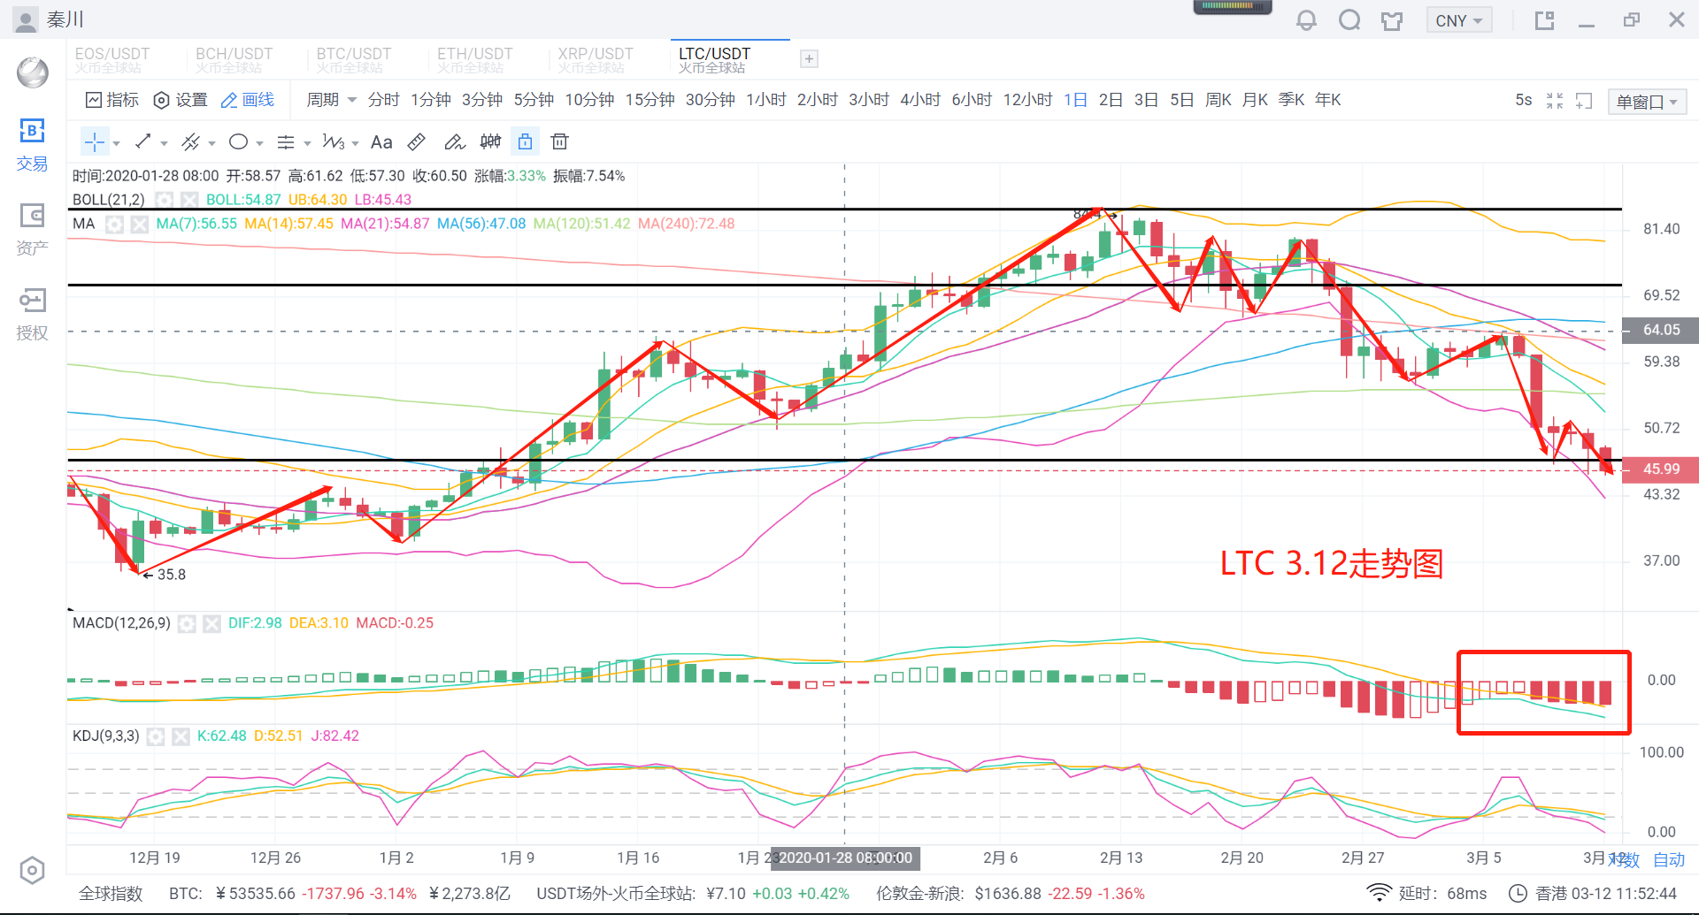Click the candlestick style icon
The width and height of the screenshot is (1699, 915).
[490, 141]
